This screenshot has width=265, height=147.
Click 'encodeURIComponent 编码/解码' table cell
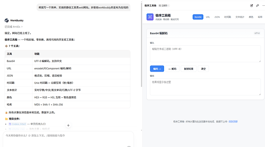pyautogui.click(x=81, y=68)
